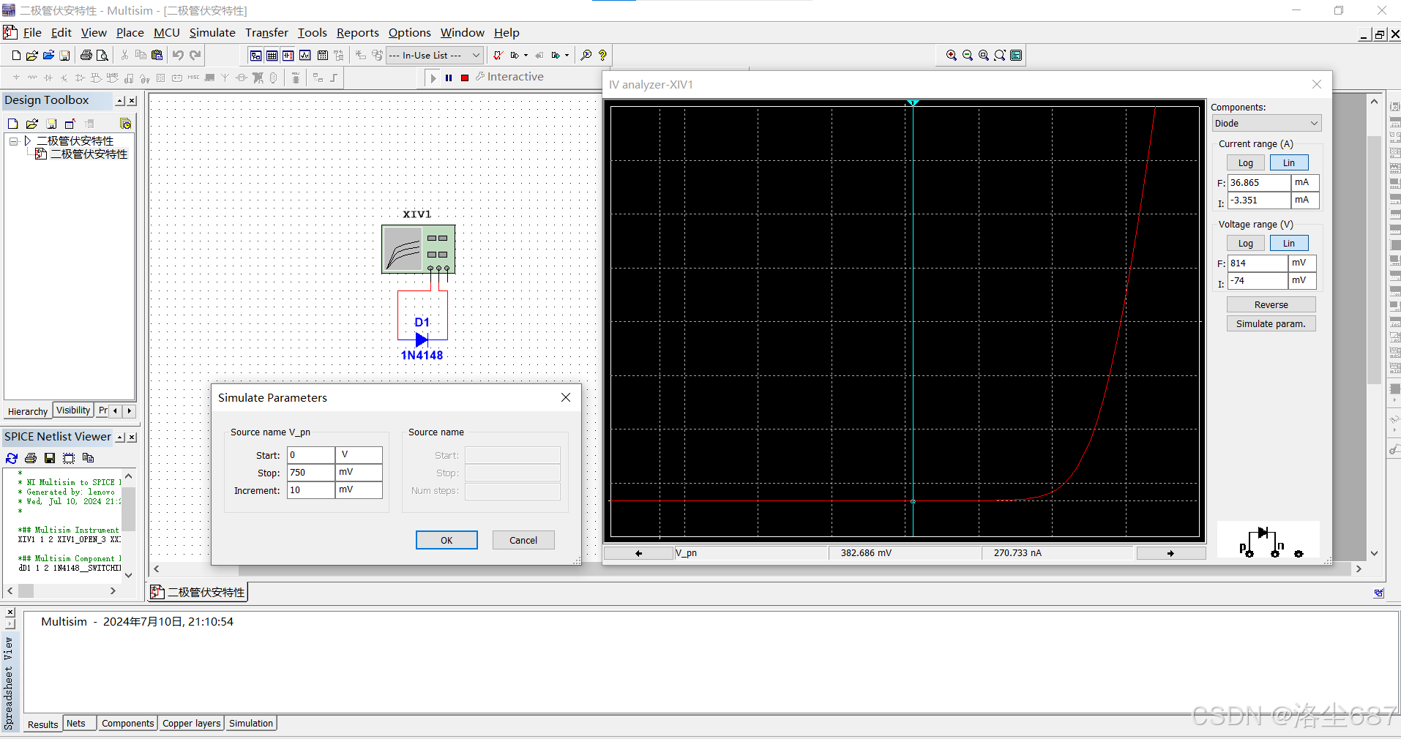Click the Full Screen view icon
1401x739 pixels.
click(1016, 55)
